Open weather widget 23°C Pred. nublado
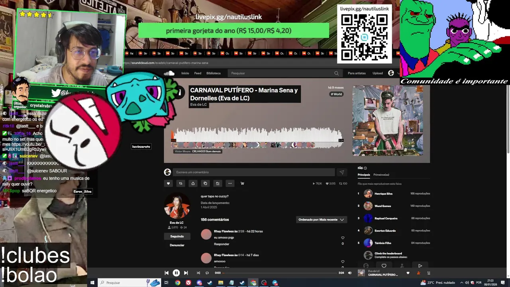Viewport: 510px width, 287px height. (437, 283)
